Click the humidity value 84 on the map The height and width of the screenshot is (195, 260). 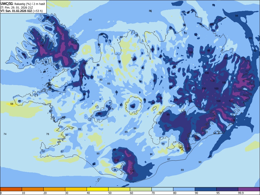(90, 19)
